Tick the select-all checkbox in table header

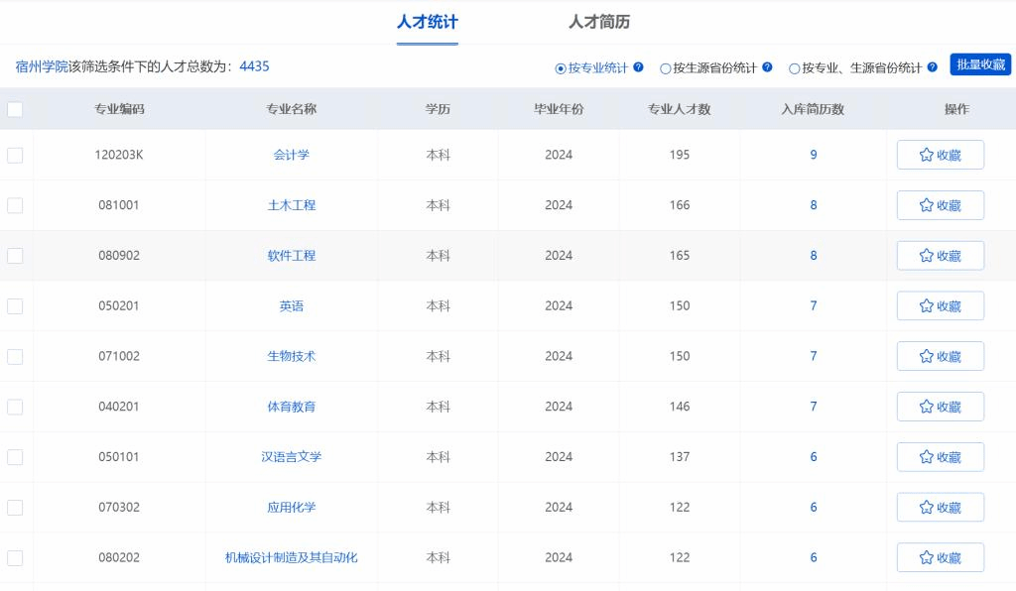(15, 109)
